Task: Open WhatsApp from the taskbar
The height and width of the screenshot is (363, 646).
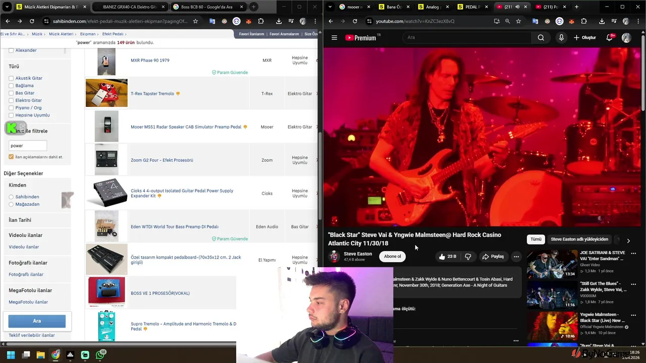Action: click(x=100, y=355)
